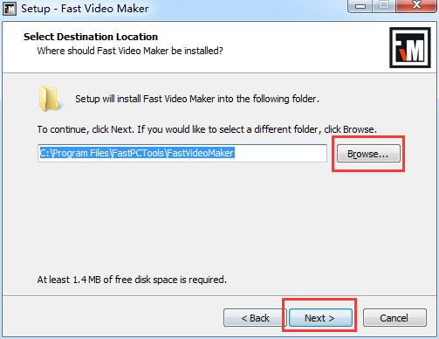This screenshot has width=439, height=339.
Task: Close the Setup window with X
Action: coord(416,6)
